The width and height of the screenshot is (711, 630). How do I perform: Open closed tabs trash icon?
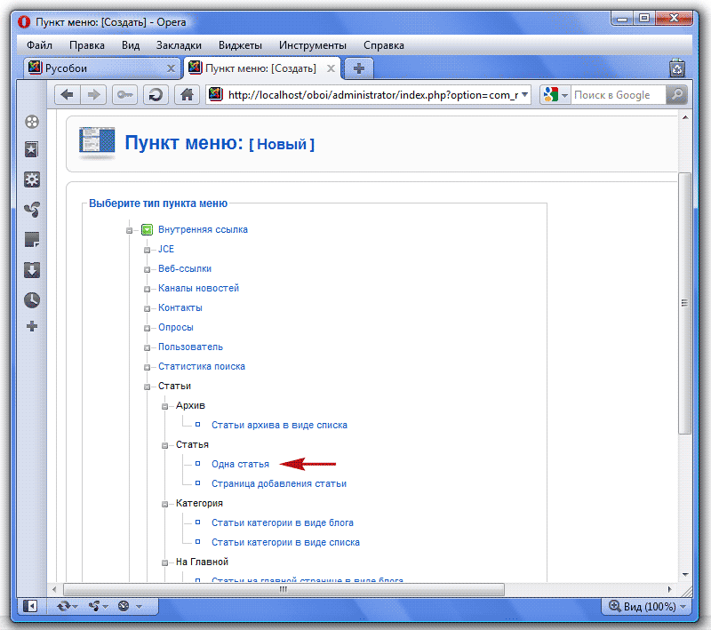coord(677,68)
